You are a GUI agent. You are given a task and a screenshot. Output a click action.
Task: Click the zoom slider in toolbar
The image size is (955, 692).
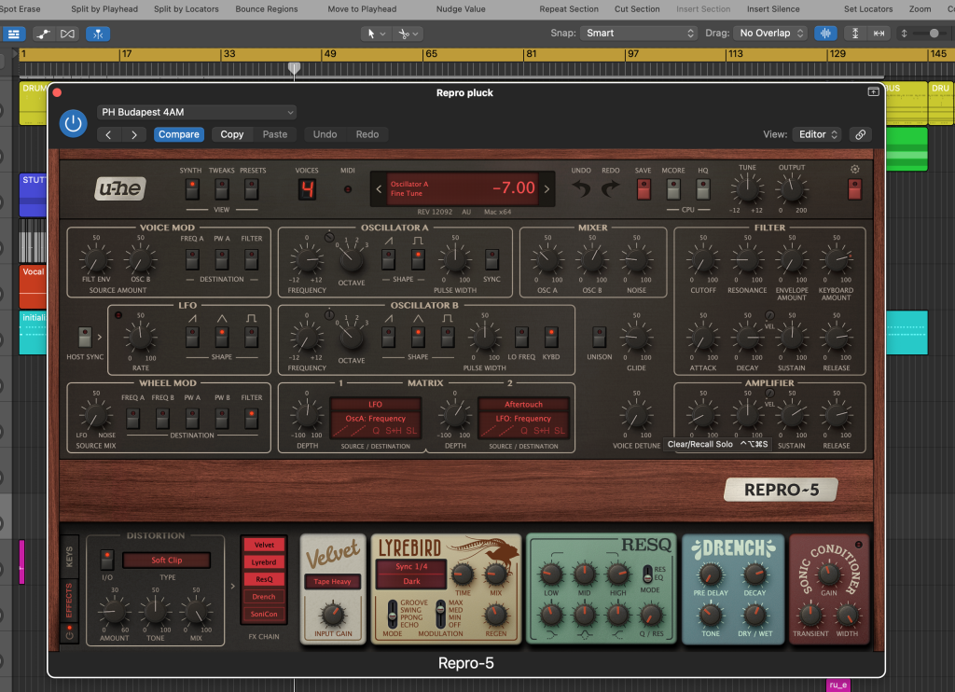[933, 34]
